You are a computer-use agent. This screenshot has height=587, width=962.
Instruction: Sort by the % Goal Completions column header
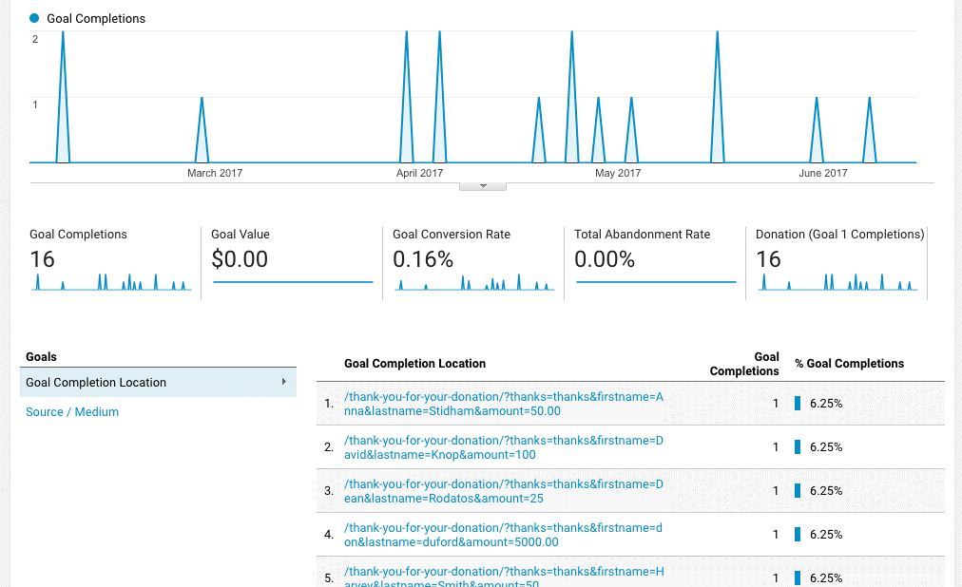[x=849, y=364]
